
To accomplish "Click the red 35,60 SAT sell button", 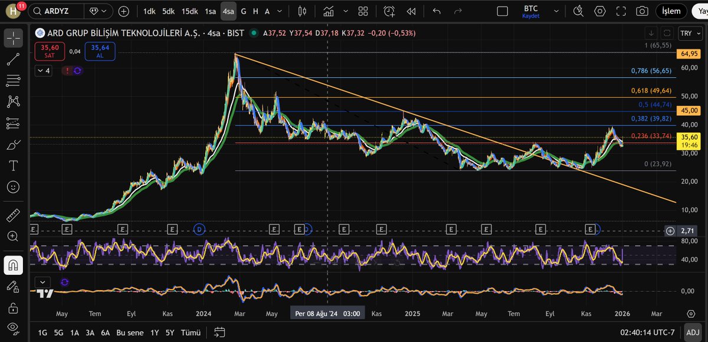I will coord(50,51).
